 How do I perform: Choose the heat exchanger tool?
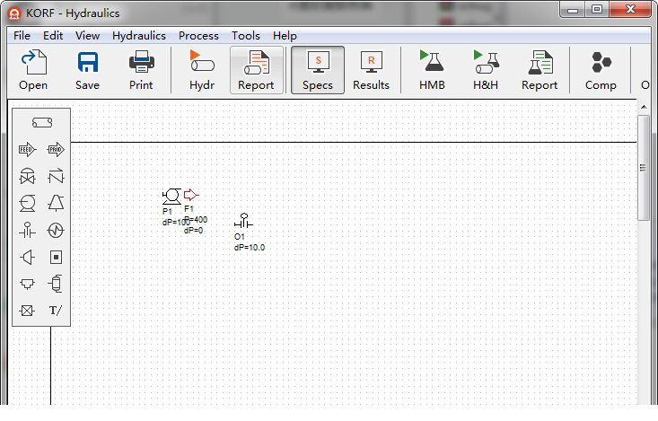tap(56, 230)
